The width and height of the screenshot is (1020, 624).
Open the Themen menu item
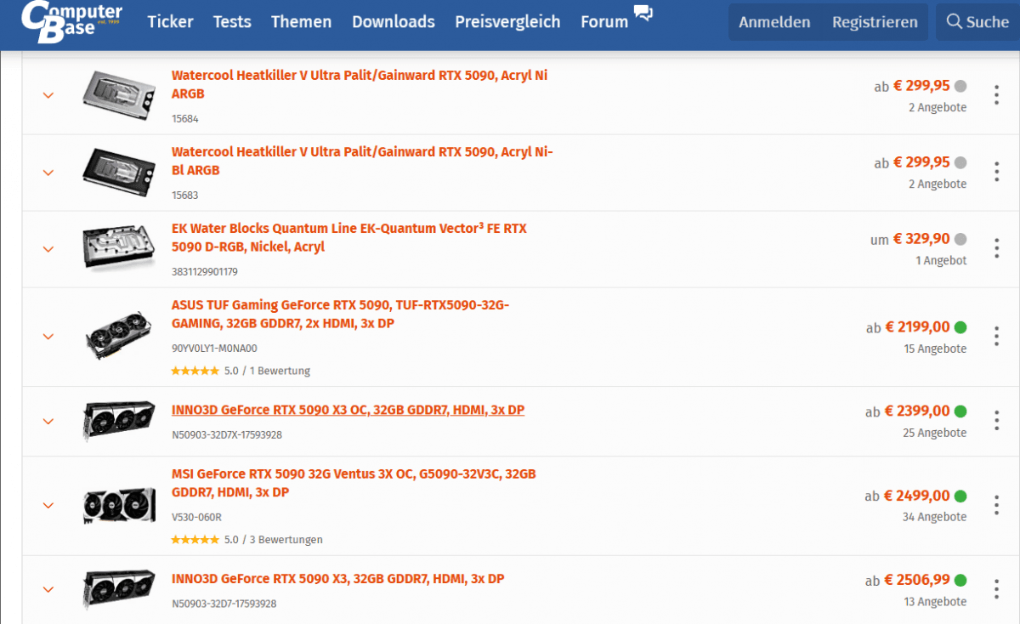pos(302,22)
